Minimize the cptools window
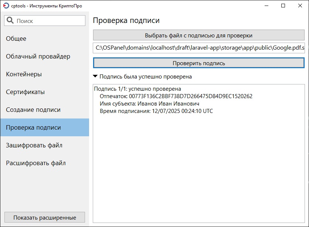Image resolution: width=309 pixels, height=227 pixels. coord(266,6)
